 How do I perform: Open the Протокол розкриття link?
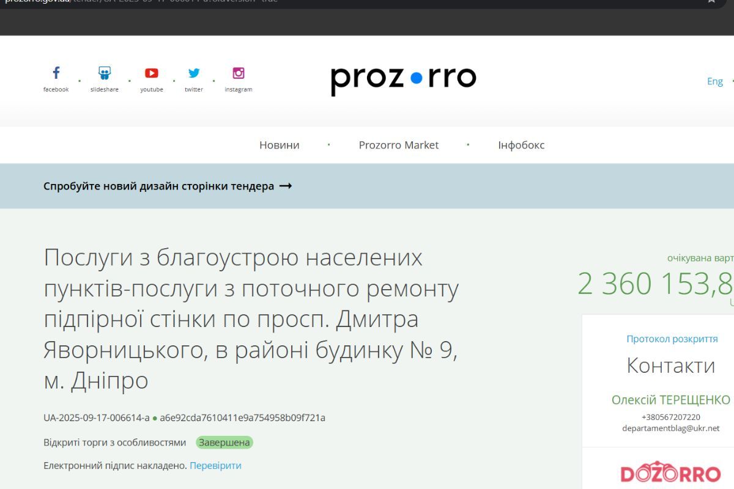coord(671,339)
